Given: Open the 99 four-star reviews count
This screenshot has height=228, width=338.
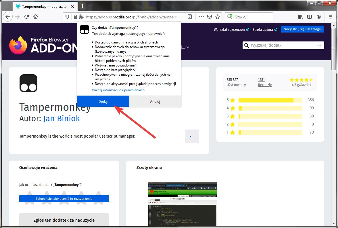Looking at the screenshot, I should pyautogui.click(x=312, y=108).
